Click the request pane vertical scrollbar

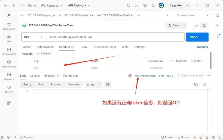click(x=211, y=60)
